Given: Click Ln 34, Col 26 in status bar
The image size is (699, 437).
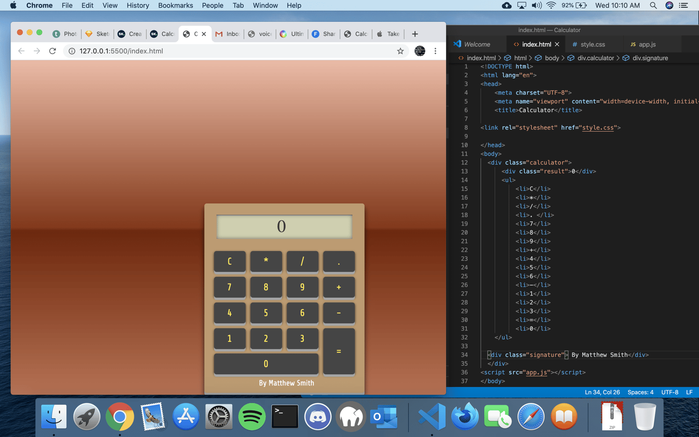Looking at the screenshot, I should tap(602, 392).
